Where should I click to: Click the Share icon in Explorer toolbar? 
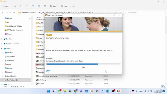tap(39, 6)
